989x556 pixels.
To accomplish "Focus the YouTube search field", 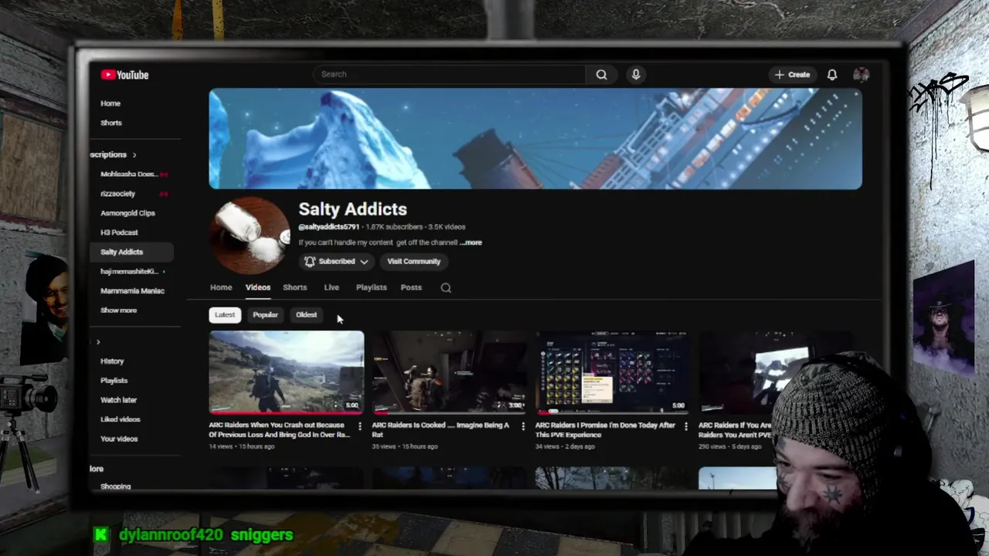I will click(x=450, y=74).
